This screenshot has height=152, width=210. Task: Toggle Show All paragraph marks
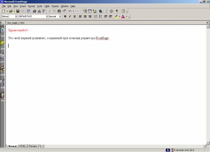coord(117,11)
